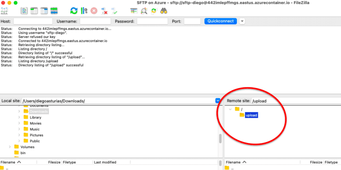Viewport: 341px width, 170px height.
Task: Click the remote upload folder icon
Action: [242, 115]
